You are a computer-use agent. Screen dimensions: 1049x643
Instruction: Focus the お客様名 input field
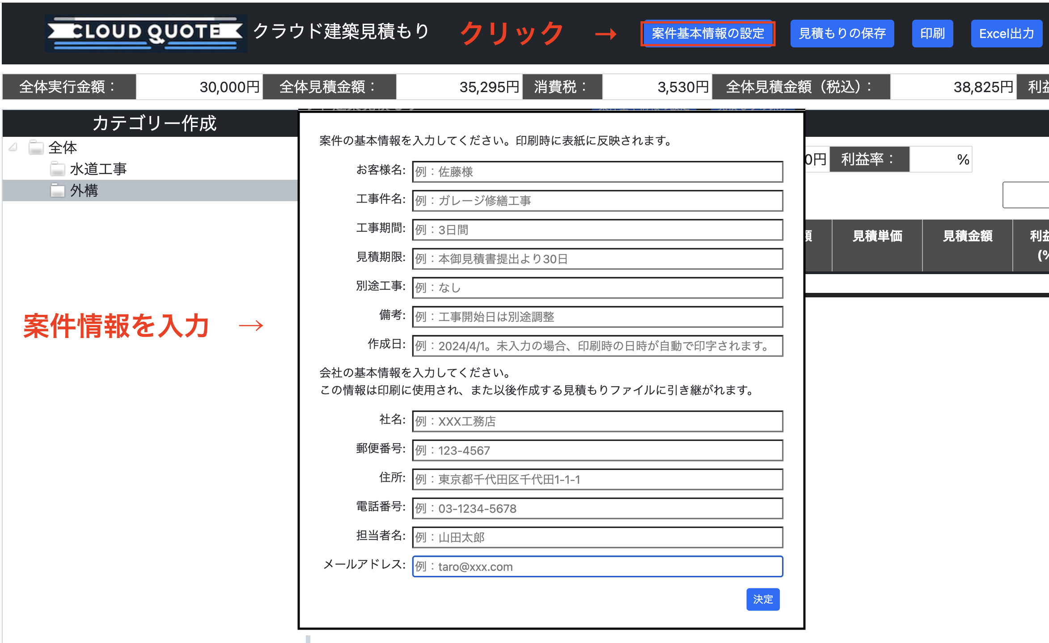597,172
